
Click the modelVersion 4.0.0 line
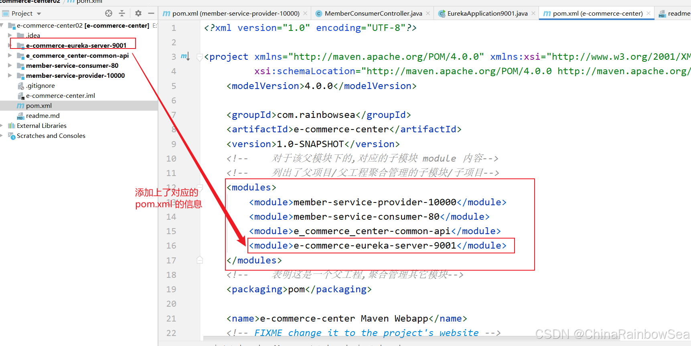[x=322, y=86]
